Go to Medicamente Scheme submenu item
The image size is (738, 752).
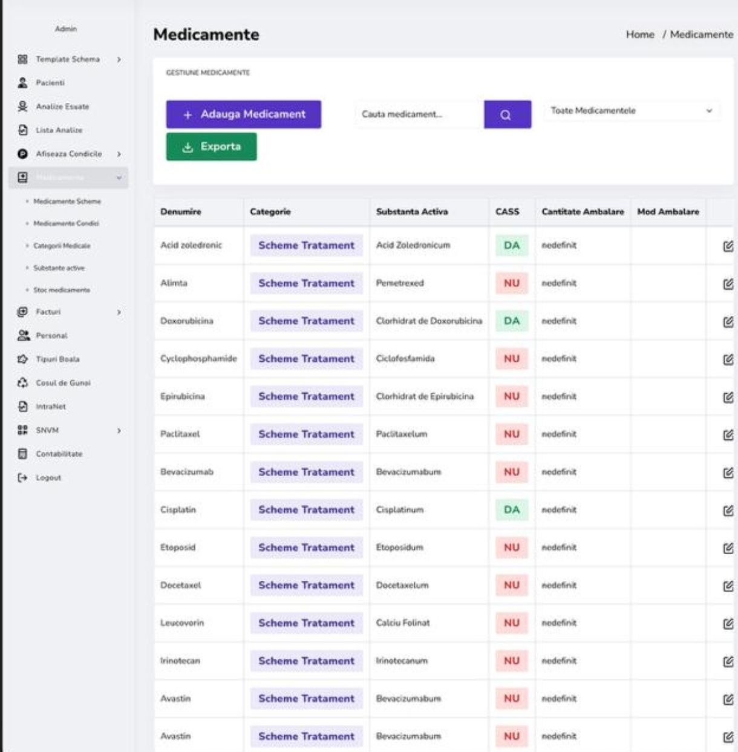coord(67,201)
